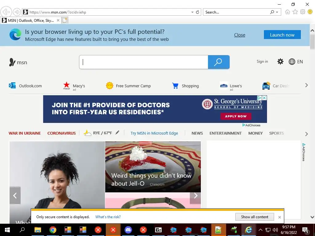Image resolution: width=315 pixels, height=236 pixels.
Task: Open search provider dropdown next to magnifier
Action: [277, 12]
